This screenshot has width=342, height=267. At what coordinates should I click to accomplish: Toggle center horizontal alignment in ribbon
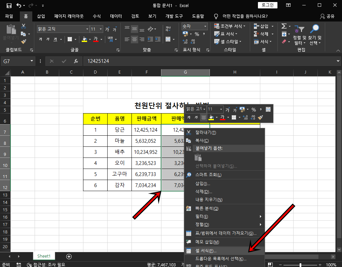click(135, 39)
